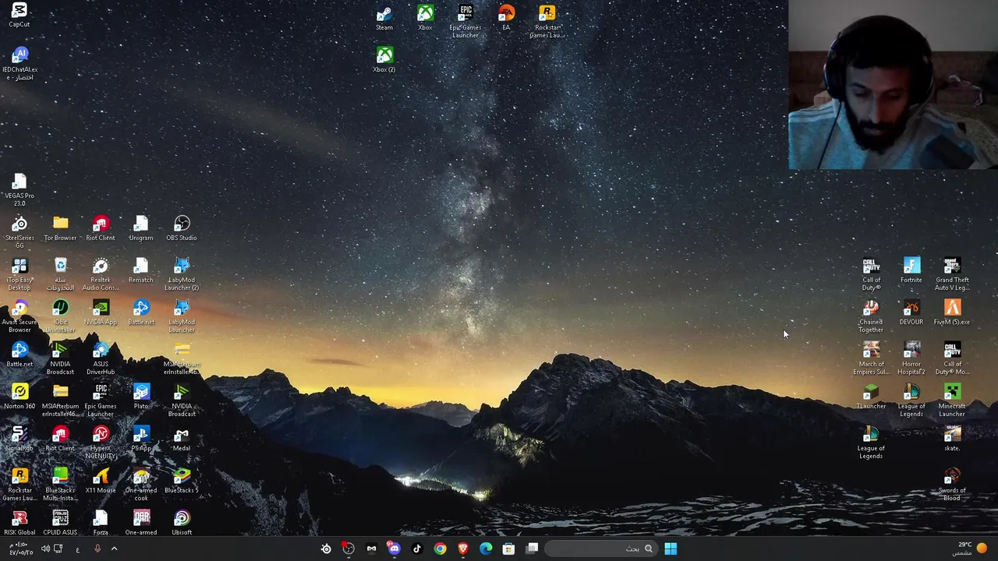Select the Unigram desktop icon
Image resolution: width=998 pixels, height=561 pixels.
(x=141, y=228)
